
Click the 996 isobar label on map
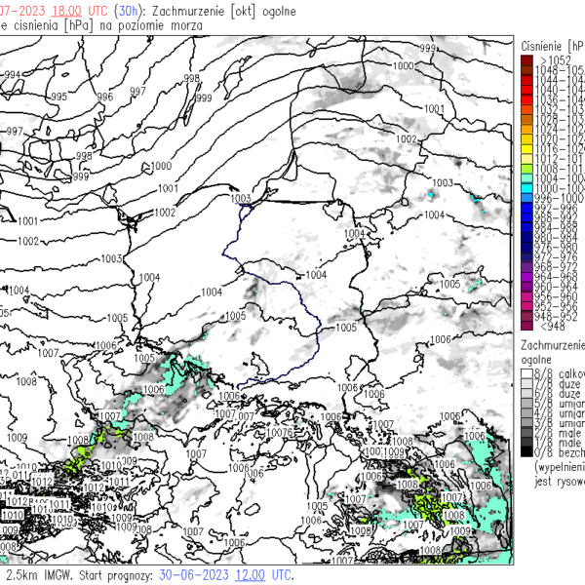104,97
